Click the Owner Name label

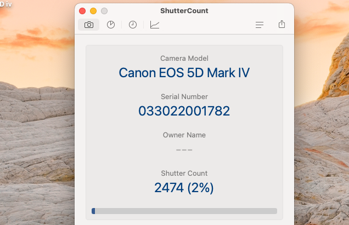[x=184, y=135]
